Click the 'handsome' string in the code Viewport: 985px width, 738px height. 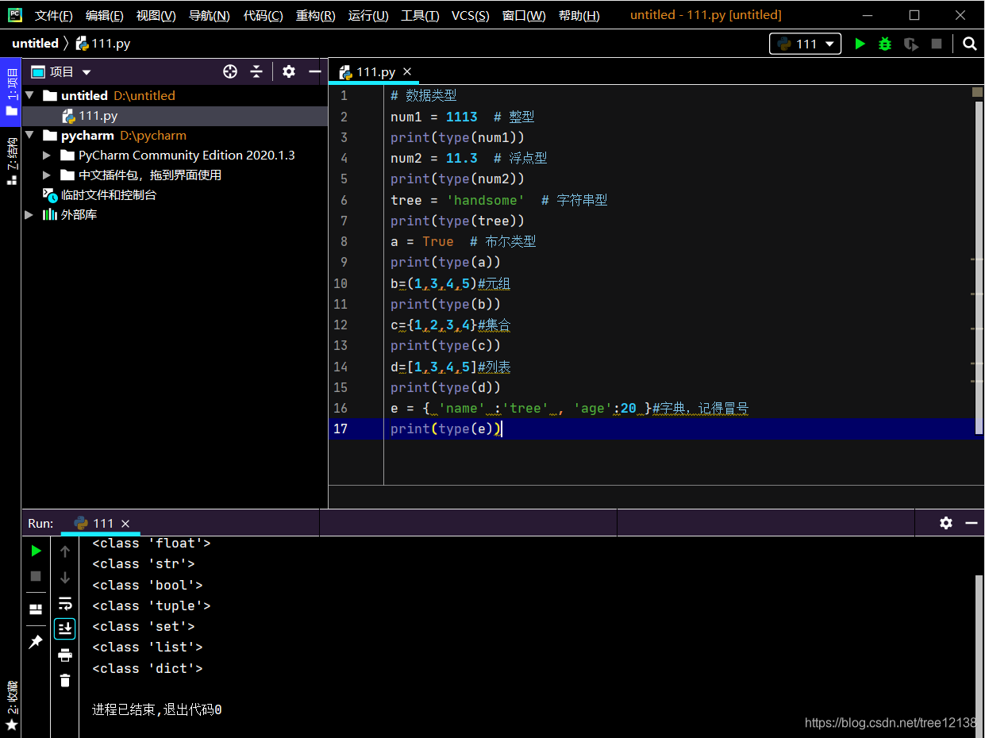tap(485, 200)
